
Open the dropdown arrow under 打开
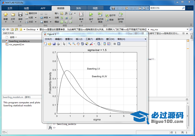click(x=13, y=22)
